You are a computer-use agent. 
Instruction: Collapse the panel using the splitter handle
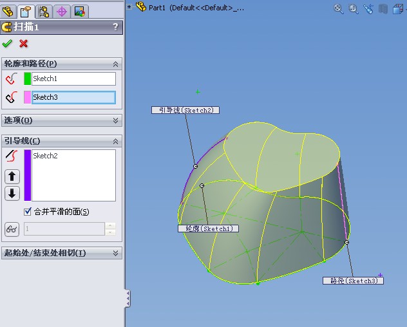(x=128, y=299)
